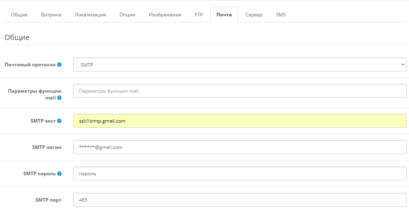Click help icon beside Параметры функции mail
409x212 pixels.
pos(59,98)
